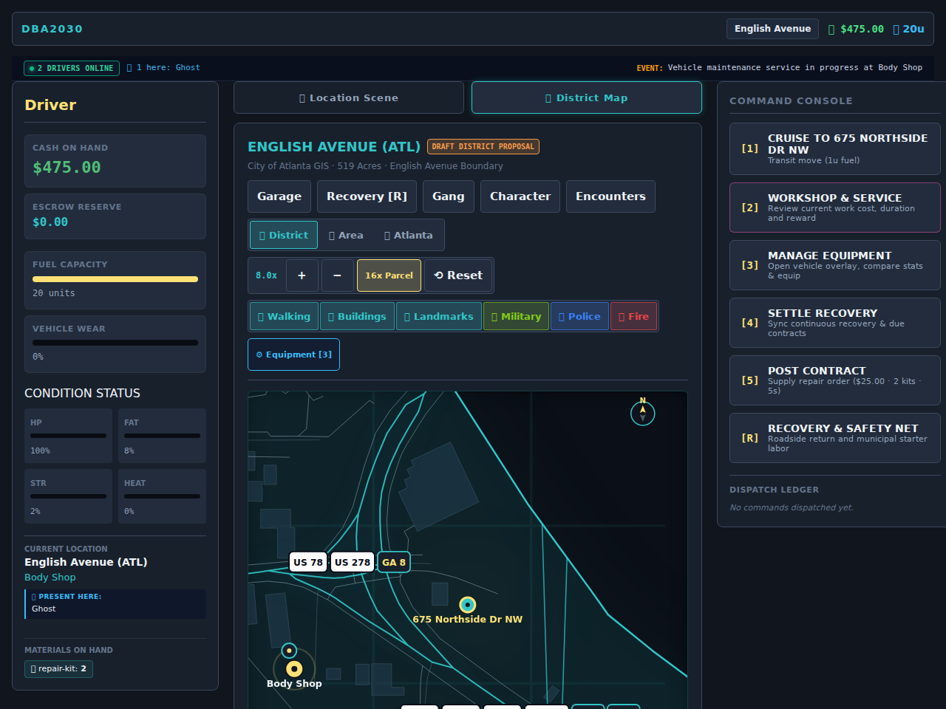Toggle the Walking map layer
This screenshot has width=946, height=709.
click(x=284, y=316)
